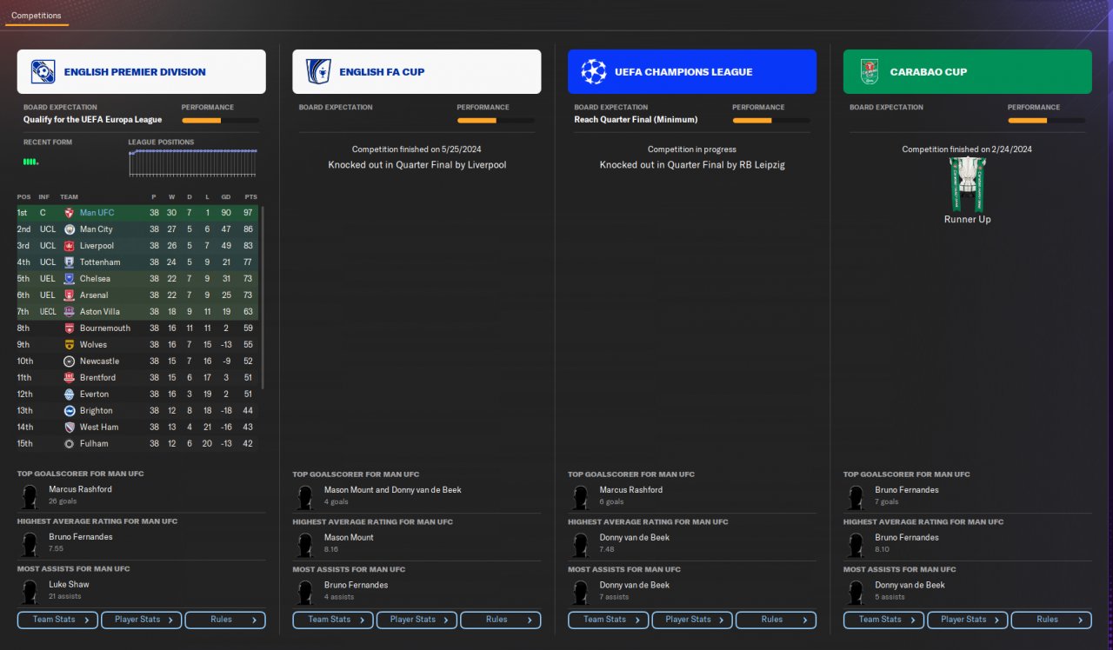The image size is (1113, 650).
Task: Open Team Stats for English FA Cup
Action: pyautogui.click(x=333, y=620)
